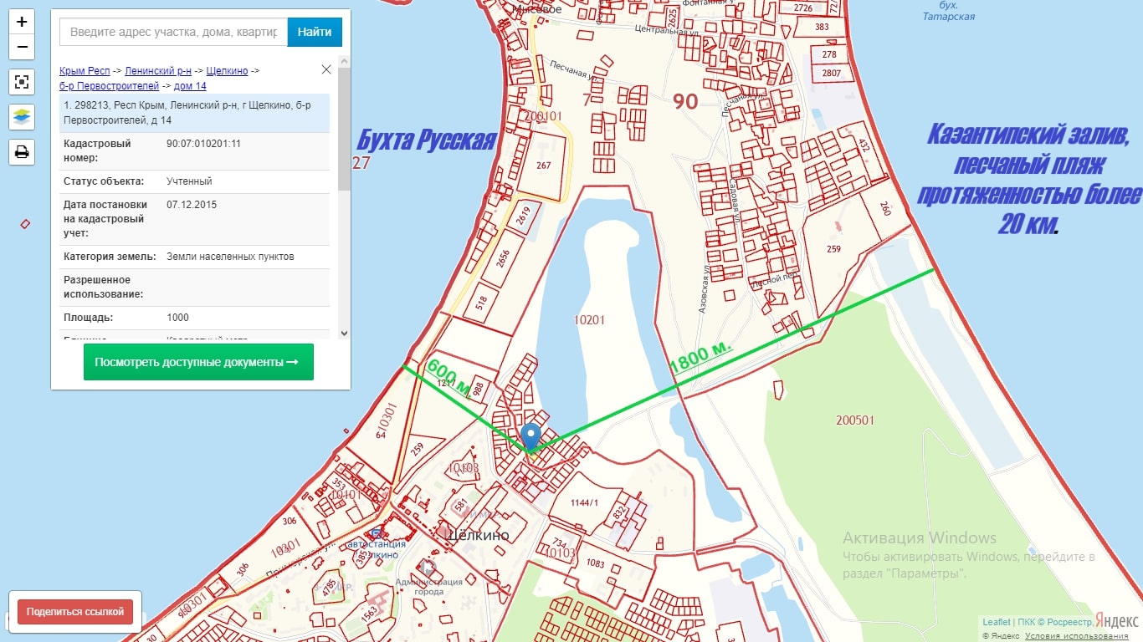Viewport: 1143px width, 642px height.
Task: Zoom out of the map
Action: click(x=22, y=48)
